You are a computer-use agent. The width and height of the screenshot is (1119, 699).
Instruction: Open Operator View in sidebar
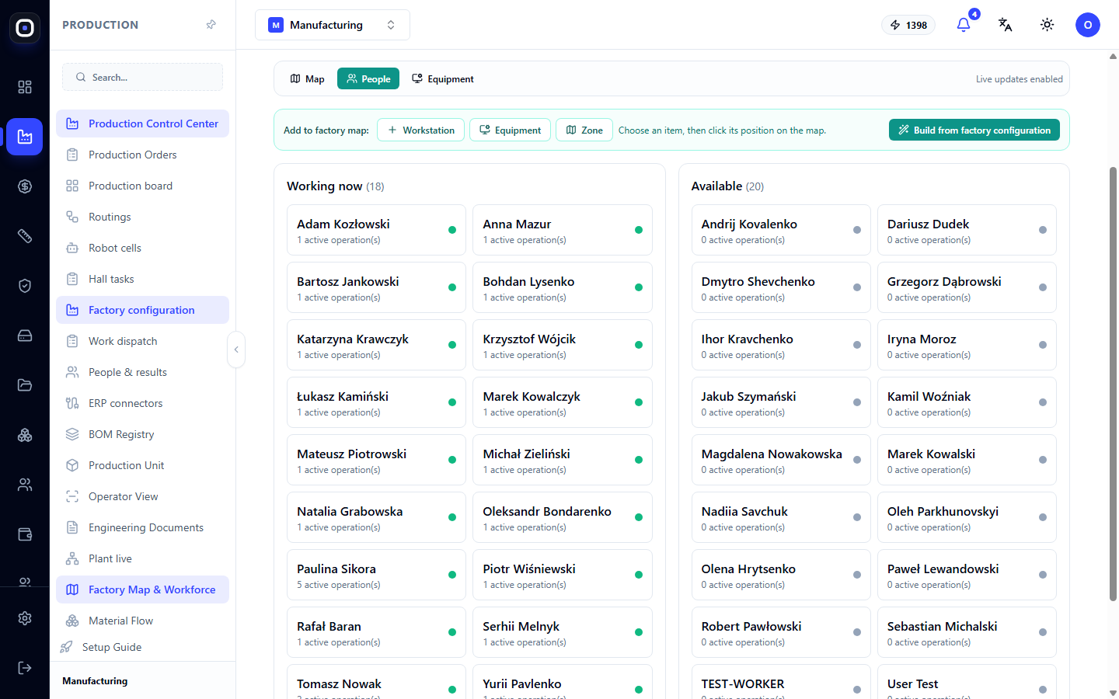coord(143,496)
